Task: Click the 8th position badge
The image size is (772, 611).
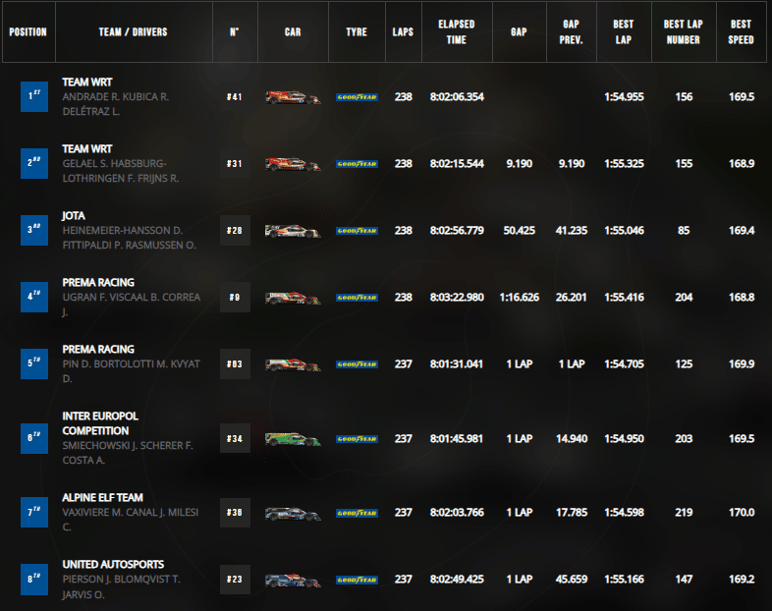Action: pyautogui.click(x=34, y=579)
